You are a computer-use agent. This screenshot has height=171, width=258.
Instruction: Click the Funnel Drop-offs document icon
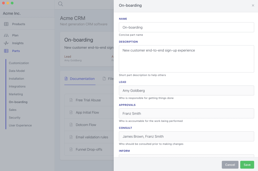(71, 149)
